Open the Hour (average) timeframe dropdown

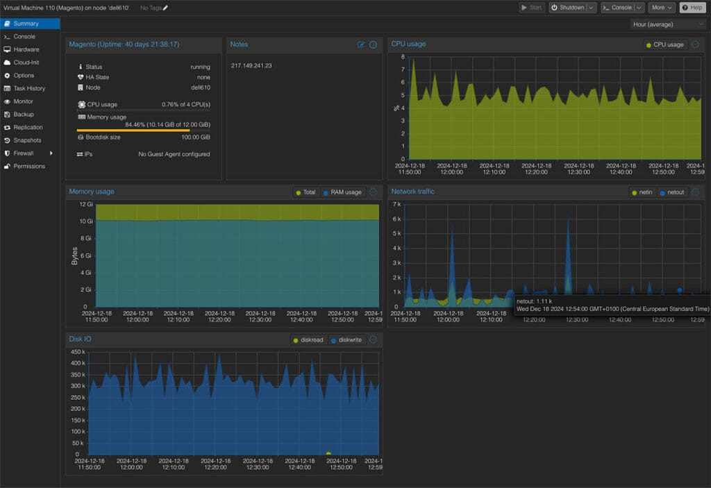click(x=667, y=24)
